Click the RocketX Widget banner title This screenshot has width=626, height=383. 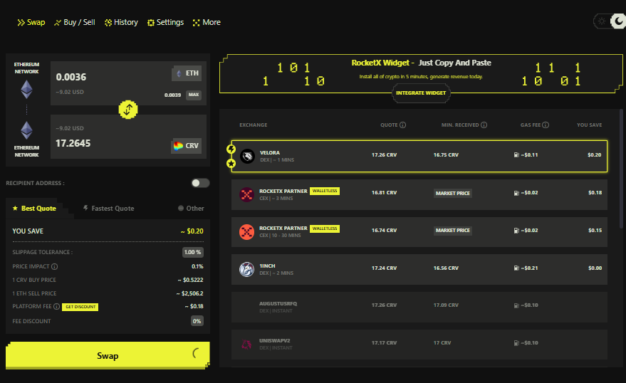tap(421, 63)
